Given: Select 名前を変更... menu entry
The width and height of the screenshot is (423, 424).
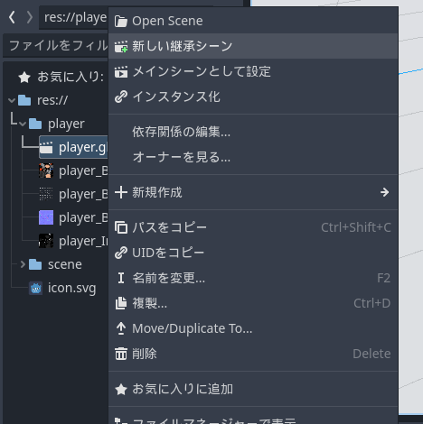Looking at the screenshot, I should pos(253,278).
